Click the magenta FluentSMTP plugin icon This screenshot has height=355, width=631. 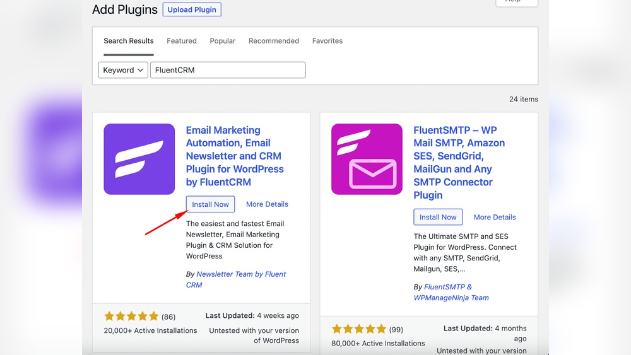[367, 159]
